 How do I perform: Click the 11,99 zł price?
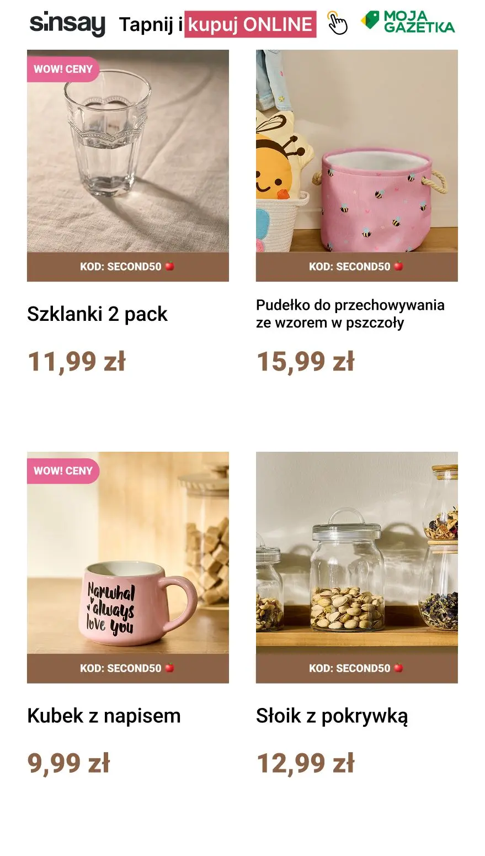coord(77,362)
